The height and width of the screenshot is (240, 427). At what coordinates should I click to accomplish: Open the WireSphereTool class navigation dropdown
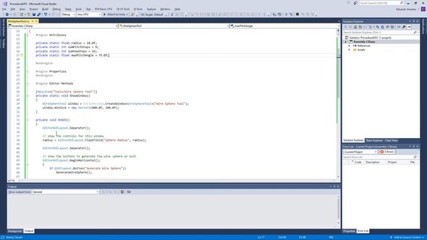tap(173, 26)
